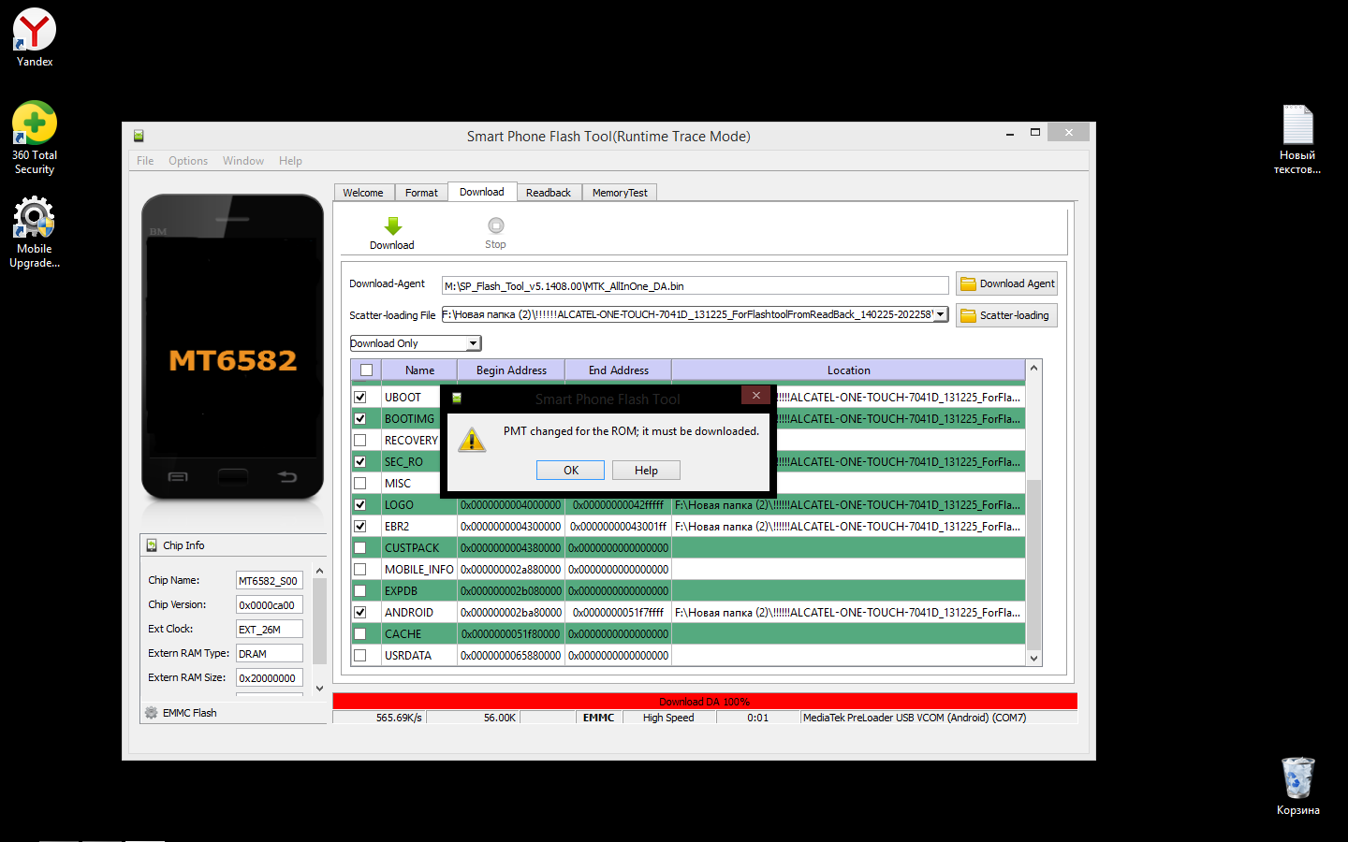Screen dimensions: 1348x842
Task: Click the Download Agent folder icon
Action: pyautogui.click(x=968, y=284)
